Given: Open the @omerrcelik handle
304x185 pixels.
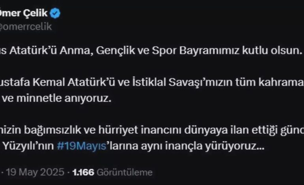Looking at the screenshot, I should pos(26,27).
